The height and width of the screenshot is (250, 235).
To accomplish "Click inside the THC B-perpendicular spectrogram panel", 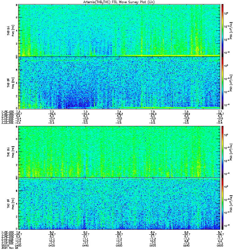I will pyautogui.click(x=119, y=152).
